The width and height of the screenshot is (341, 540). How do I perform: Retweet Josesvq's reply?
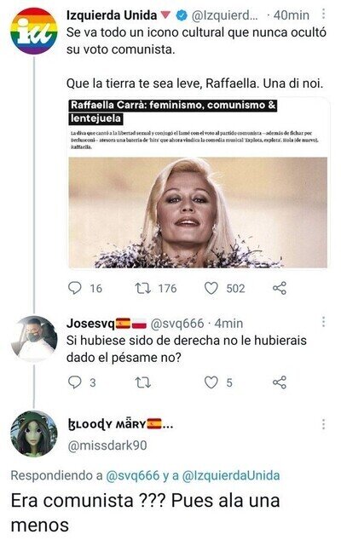point(142,382)
